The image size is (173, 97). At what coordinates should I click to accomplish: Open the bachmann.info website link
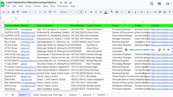coord(27,39)
